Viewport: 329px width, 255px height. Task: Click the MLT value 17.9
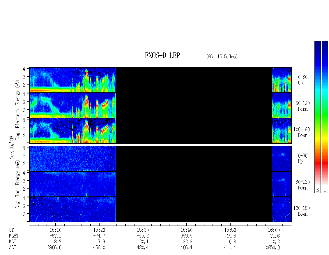[x=100, y=242]
